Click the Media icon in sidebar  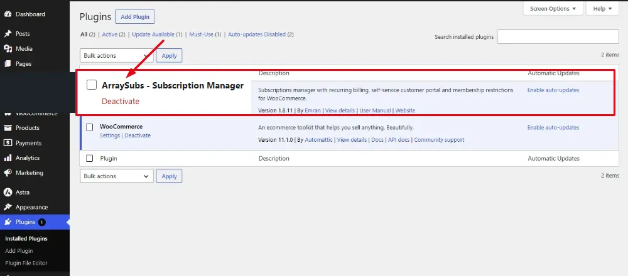coord(8,48)
